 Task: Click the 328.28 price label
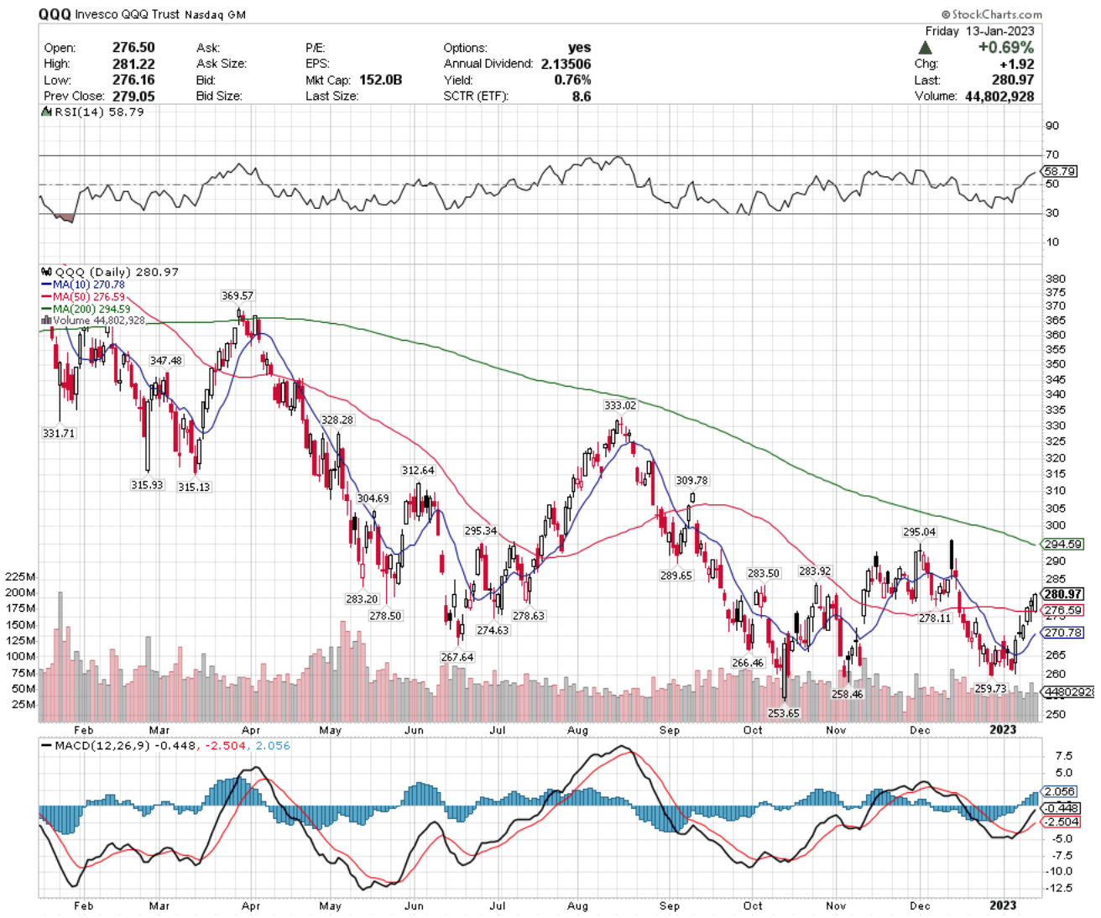tap(337, 420)
